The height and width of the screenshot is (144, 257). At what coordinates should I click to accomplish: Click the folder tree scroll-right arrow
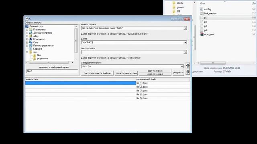pos(73,62)
